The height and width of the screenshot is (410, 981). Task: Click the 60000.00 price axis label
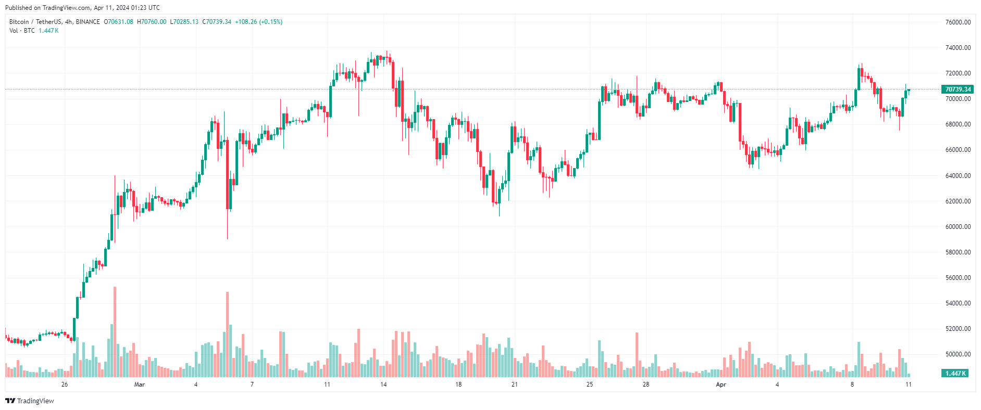958,227
